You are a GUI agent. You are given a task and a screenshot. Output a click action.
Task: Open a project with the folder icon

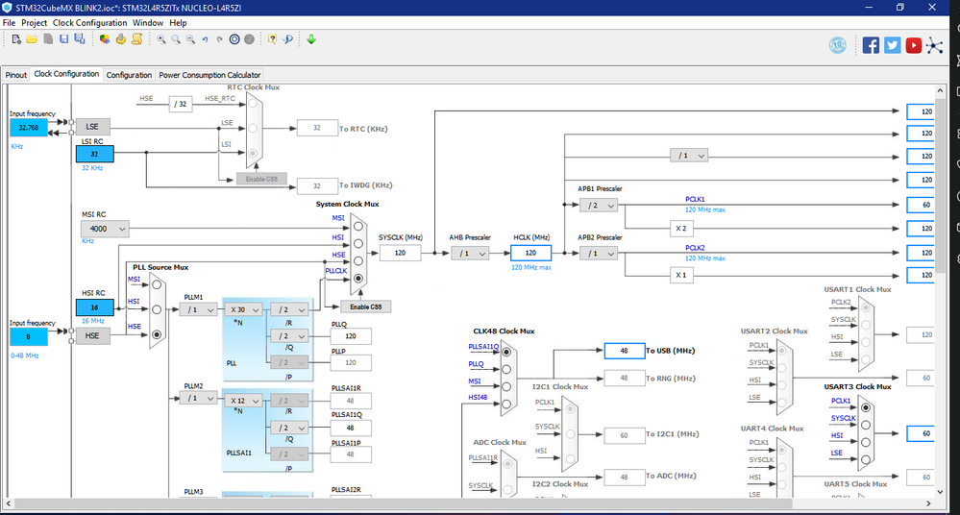(32, 39)
